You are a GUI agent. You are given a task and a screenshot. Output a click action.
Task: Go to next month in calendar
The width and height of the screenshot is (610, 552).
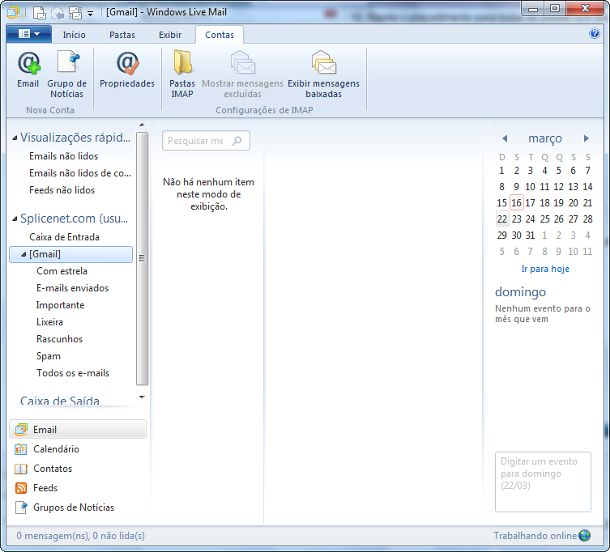coord(587,138)
